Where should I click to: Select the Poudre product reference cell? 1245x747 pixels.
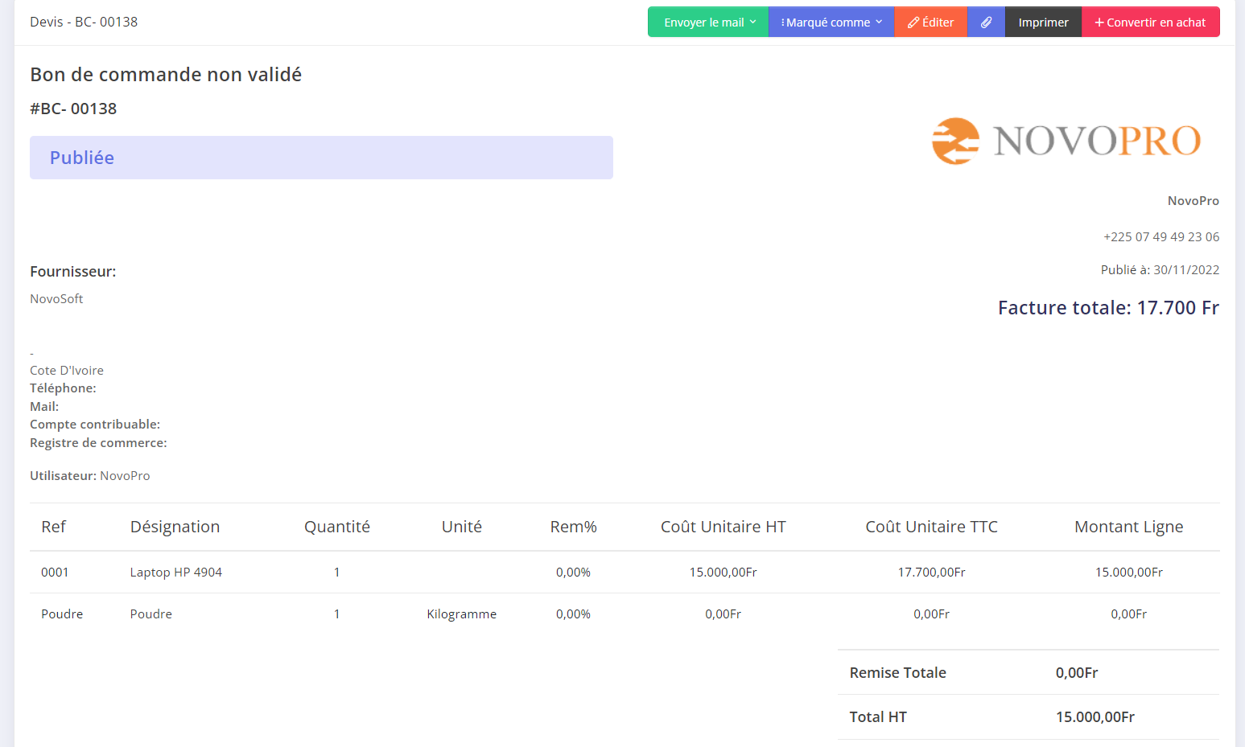(62, 614)
